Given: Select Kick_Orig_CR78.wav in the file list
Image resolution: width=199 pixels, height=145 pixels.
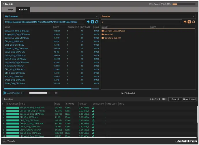Looking at the screenshot, I should click(x=14, y=66).
